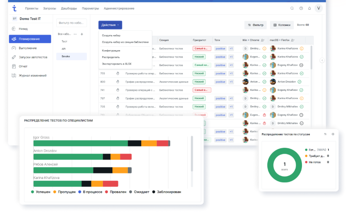Toggle the Успешен legend item in chart
The image size is (346, 224).
[x=41, y=192]
